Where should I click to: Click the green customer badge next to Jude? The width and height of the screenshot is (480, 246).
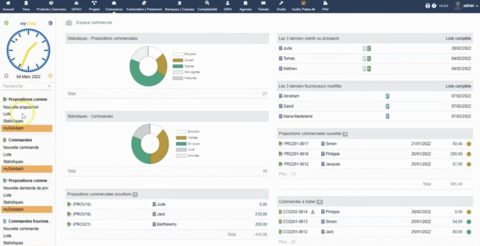tap(369, 48)
